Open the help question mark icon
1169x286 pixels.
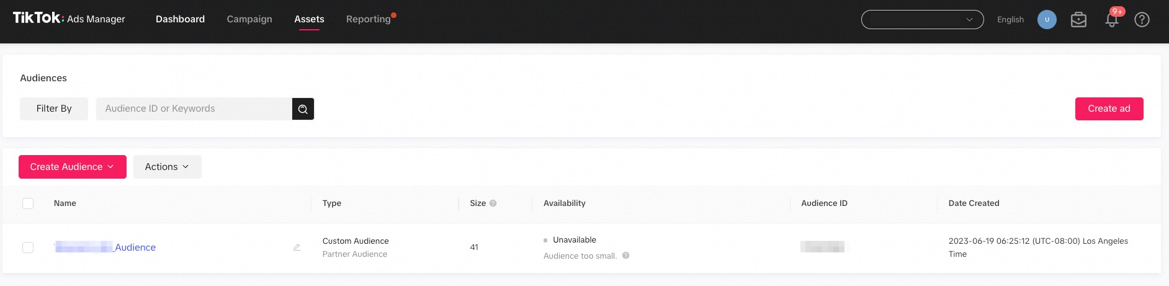click(1142, 20)
